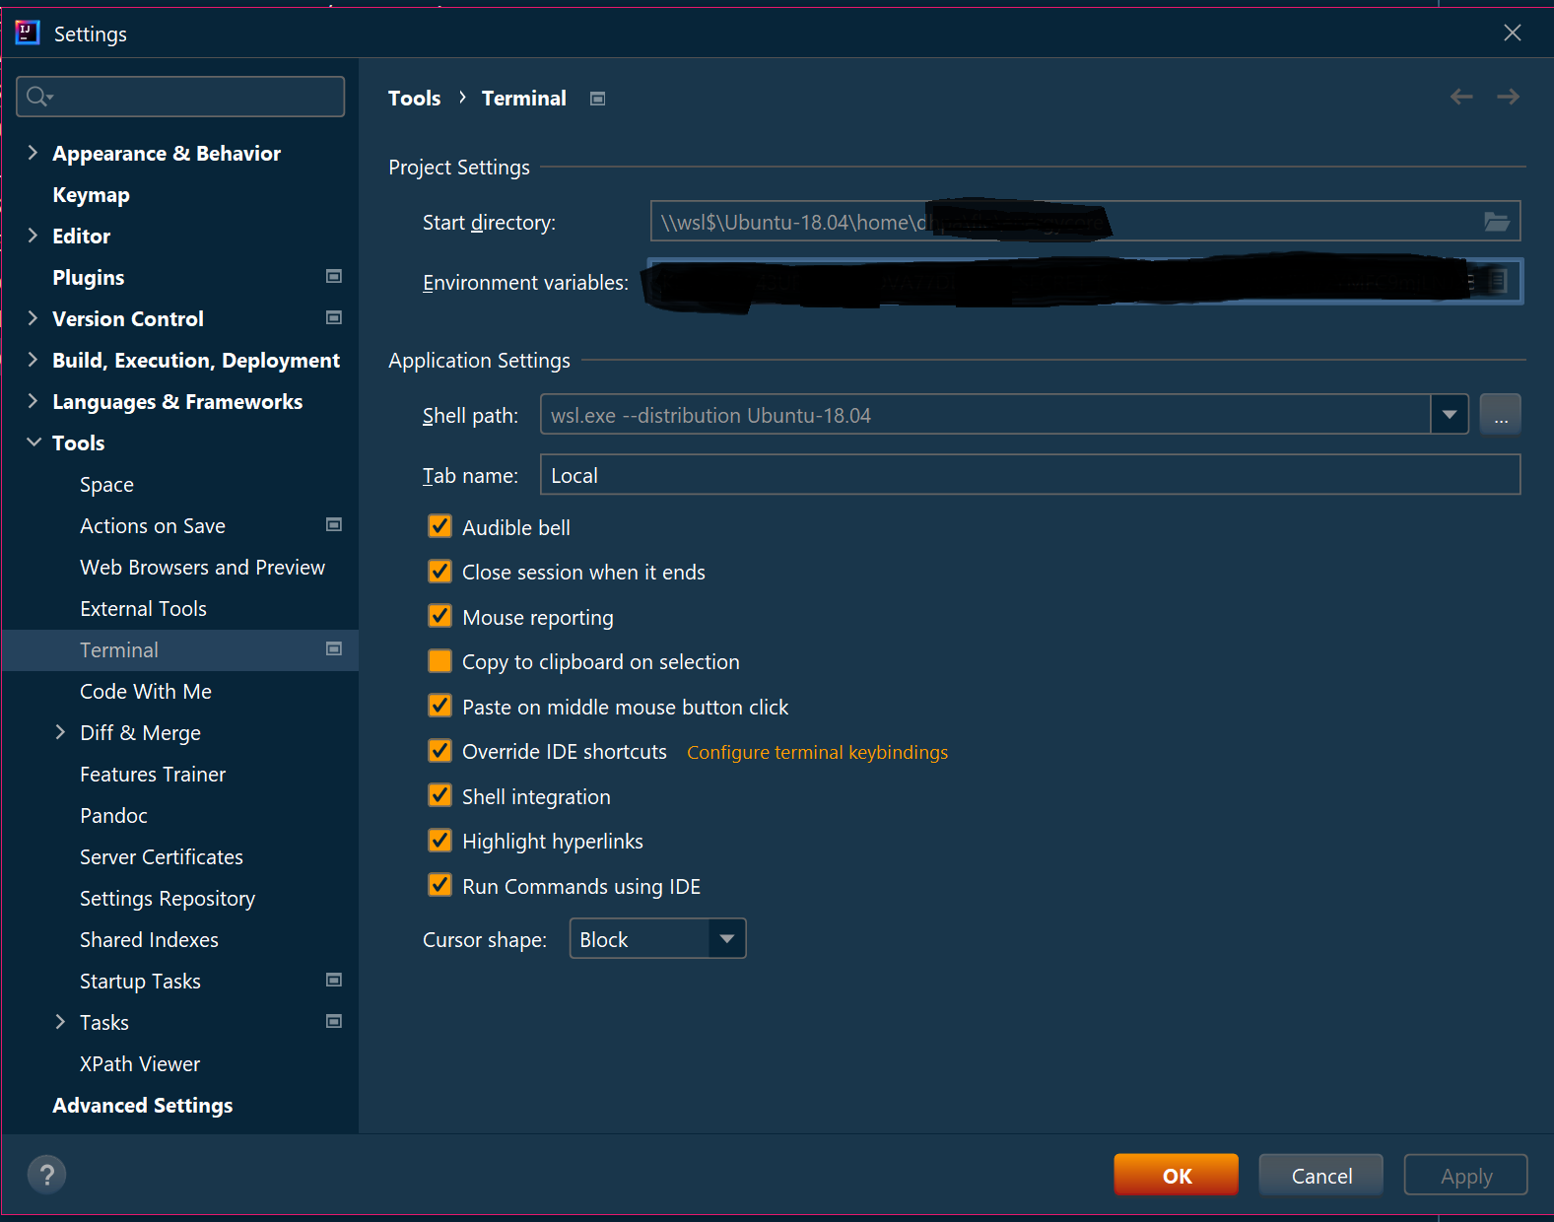Select Actions on Save
This screenshot has width=1554, height=1222.
(153, 526)
